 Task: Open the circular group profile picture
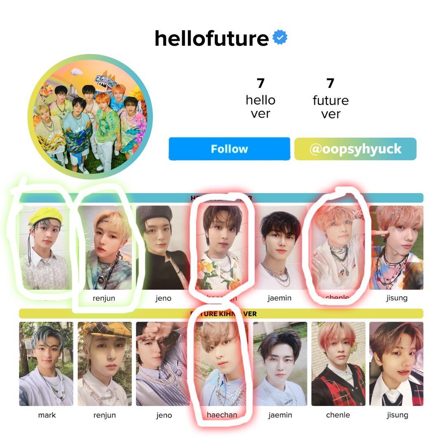point(90,117)
